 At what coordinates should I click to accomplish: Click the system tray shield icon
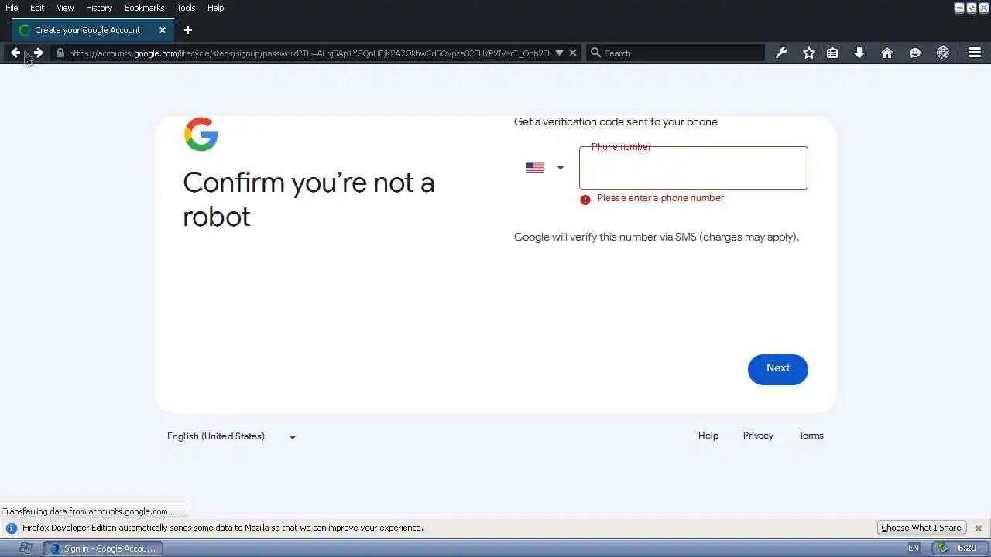pyautogui.click(x=942, y=548)
